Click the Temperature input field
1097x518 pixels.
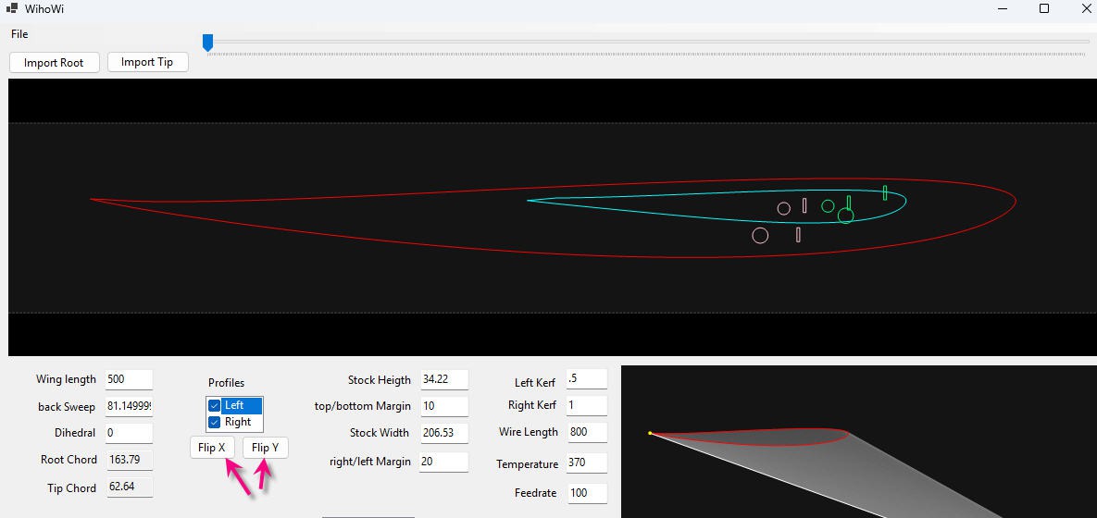(586, 462)
